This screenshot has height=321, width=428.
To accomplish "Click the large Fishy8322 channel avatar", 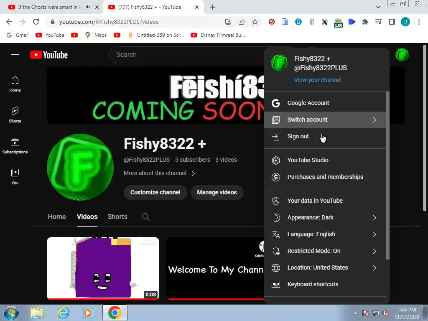I will click(80, 167).
